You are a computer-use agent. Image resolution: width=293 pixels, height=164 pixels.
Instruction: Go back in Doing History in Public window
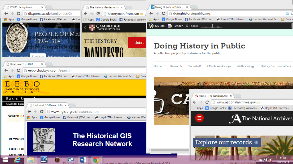[x=151, y=13]
